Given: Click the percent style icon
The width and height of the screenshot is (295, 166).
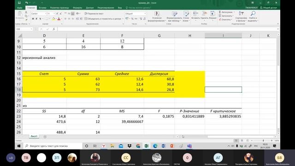Looking at the screenshot, I should 132,18.
